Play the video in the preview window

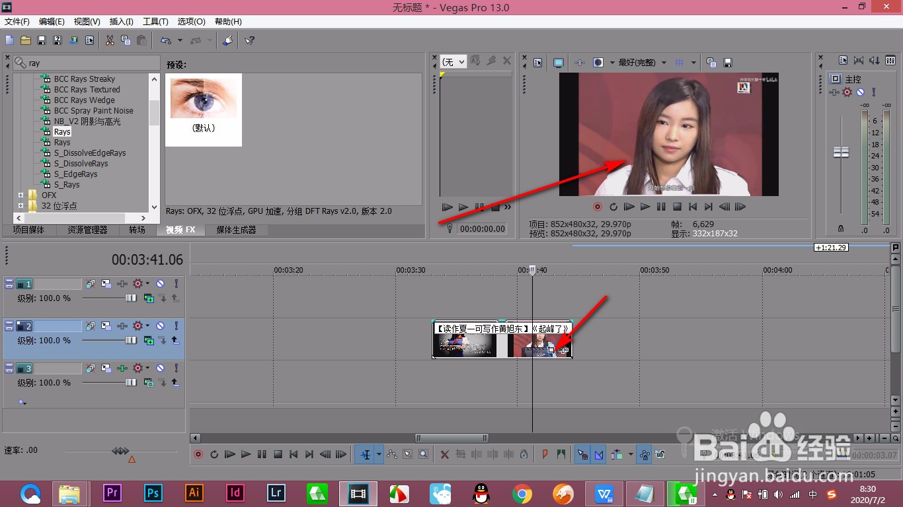pos(645,207)
